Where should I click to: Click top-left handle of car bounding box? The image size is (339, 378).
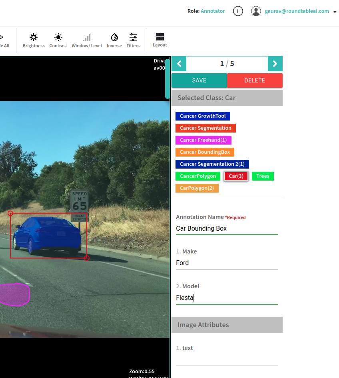coord(10,213)
